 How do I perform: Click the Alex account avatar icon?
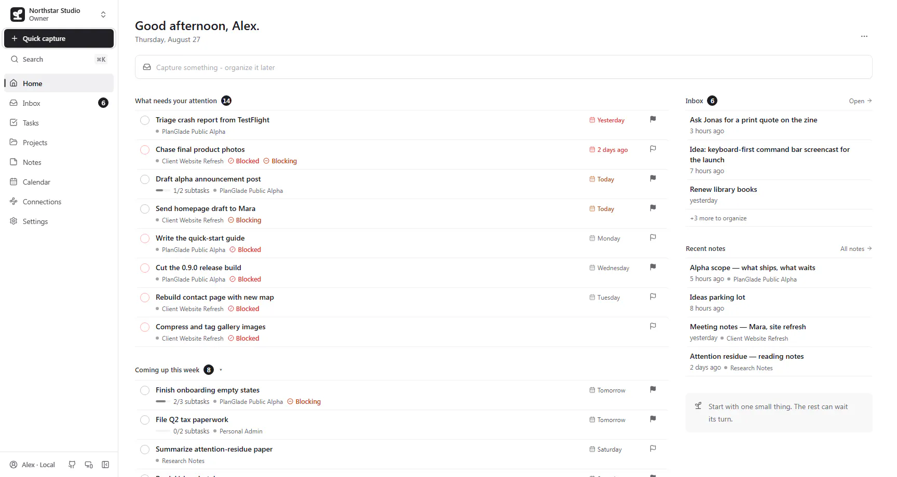click(x=13, y=465)
